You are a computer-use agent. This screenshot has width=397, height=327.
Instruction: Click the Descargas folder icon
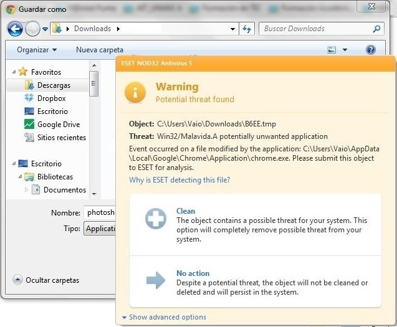[29, 85]
